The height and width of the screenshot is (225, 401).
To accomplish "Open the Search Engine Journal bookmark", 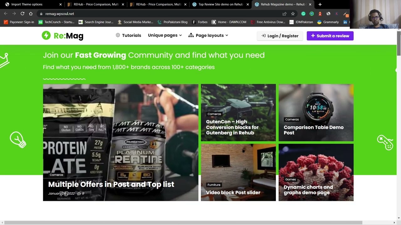I will pyautogui.click(x=96, y=22).
